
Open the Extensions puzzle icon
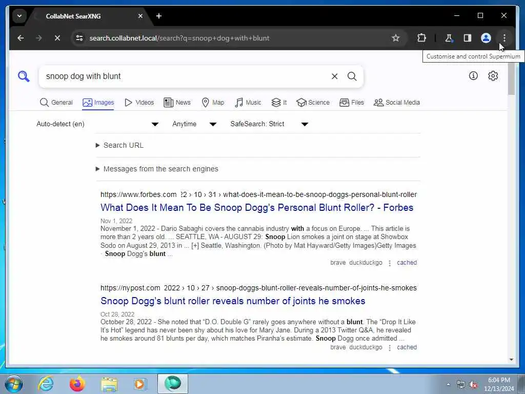[x=421, y=38]
